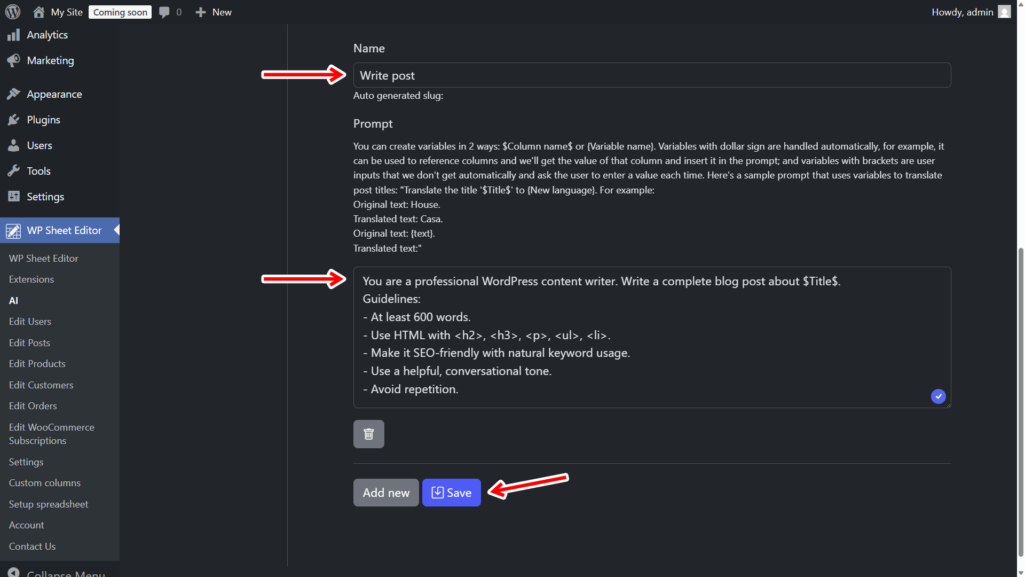This screenshot has height=577, width=1025.
Task: Click the Save button
Action: point(451,493)
